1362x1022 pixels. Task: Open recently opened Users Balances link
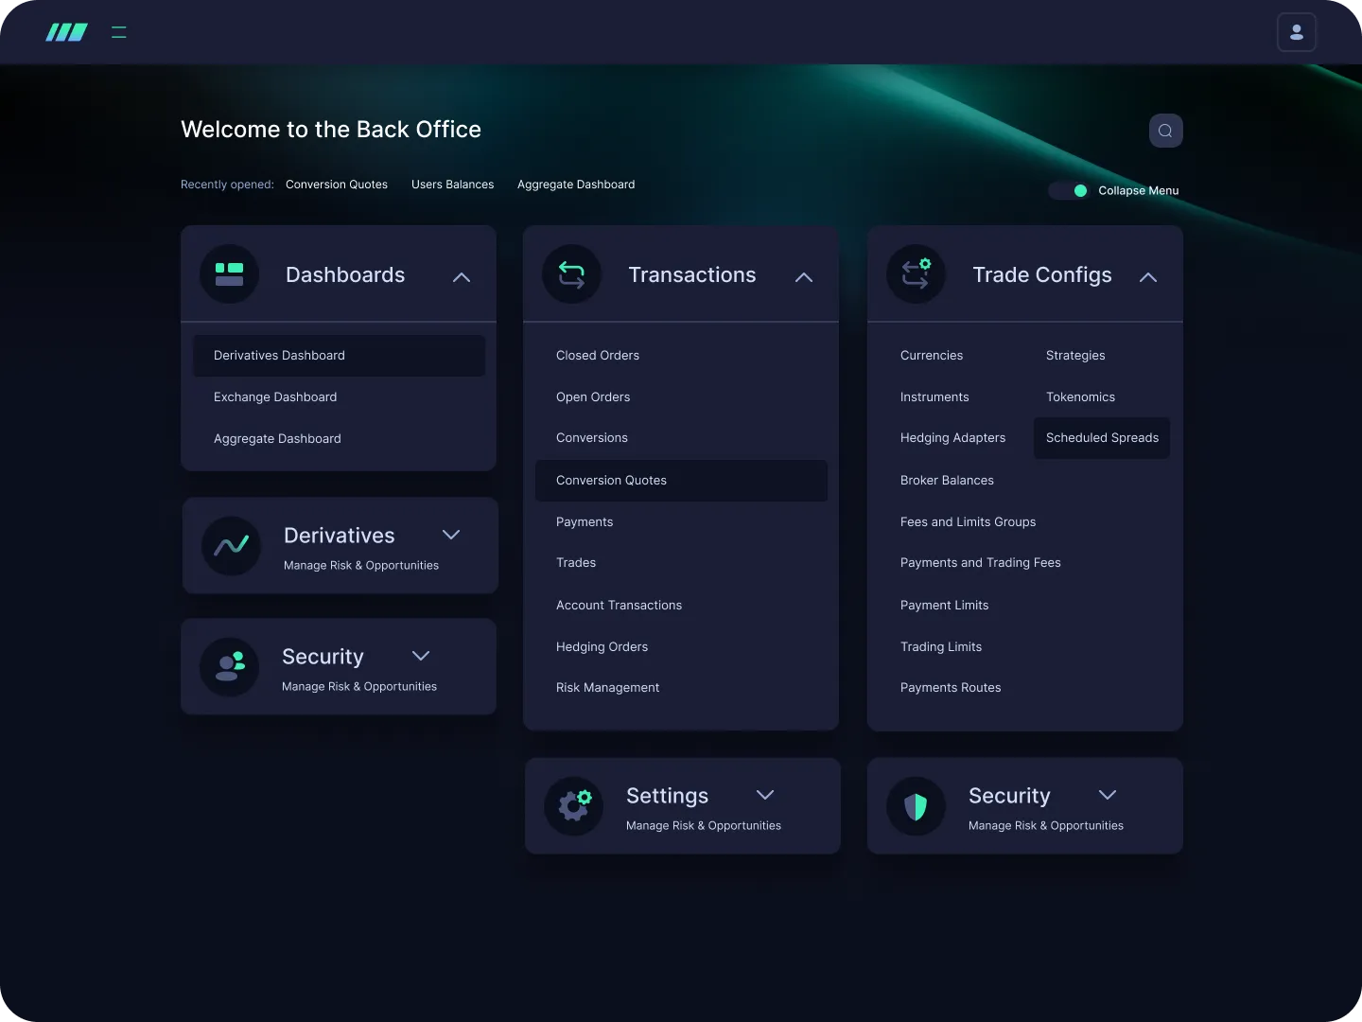[452, 185]
